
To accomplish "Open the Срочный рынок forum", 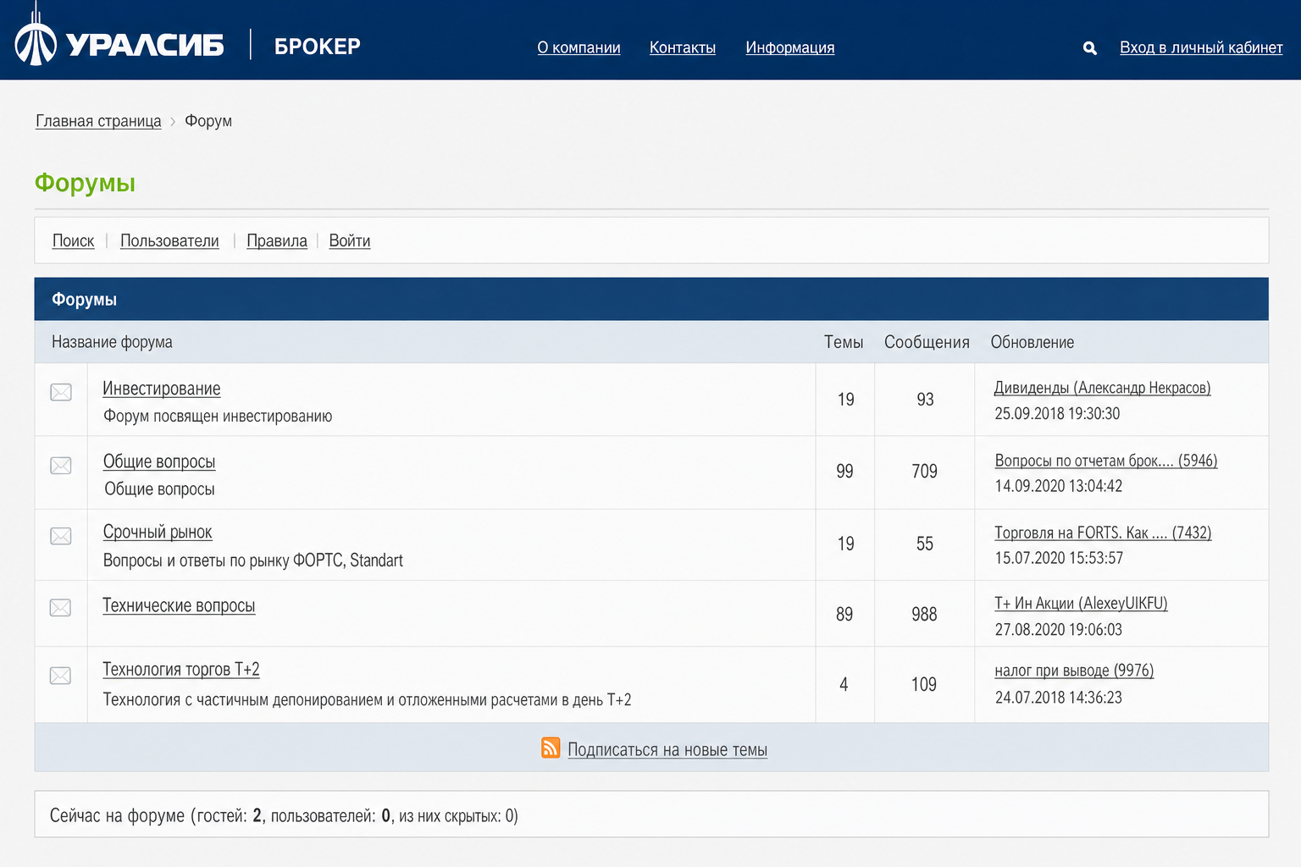I will (158, 532).
